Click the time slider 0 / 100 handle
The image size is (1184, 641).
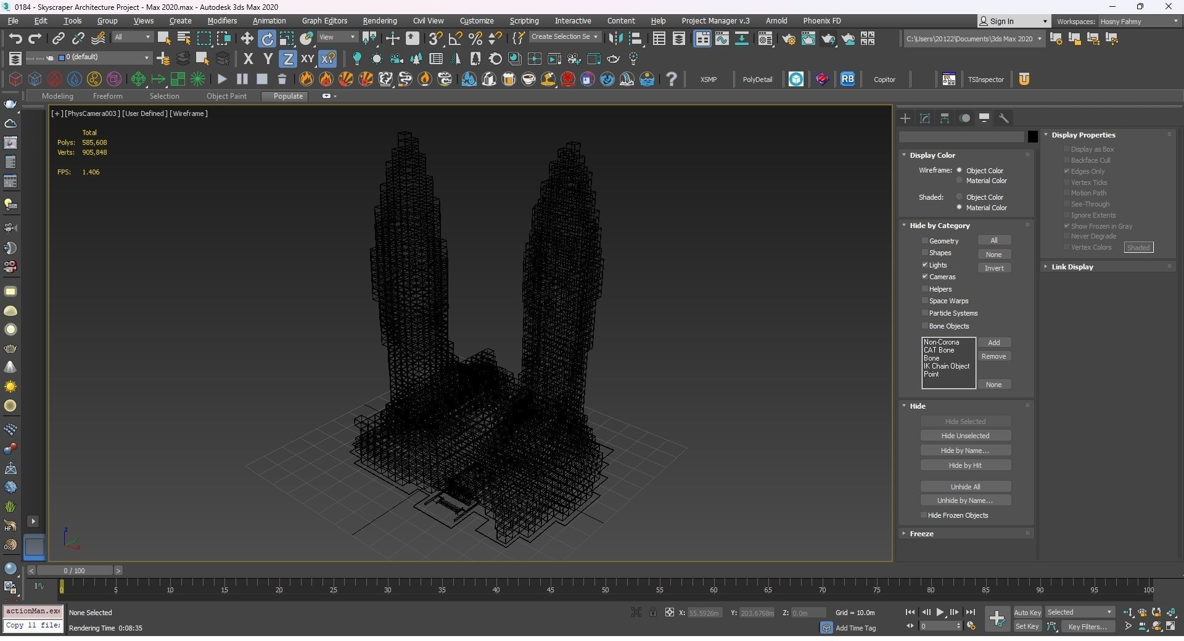[74, 571]
